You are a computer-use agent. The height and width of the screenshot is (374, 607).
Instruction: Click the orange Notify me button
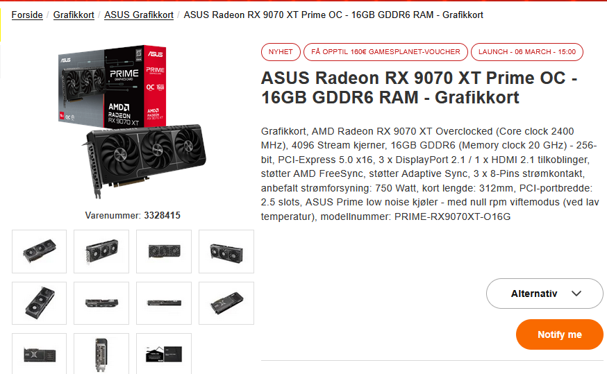(559, 334)
